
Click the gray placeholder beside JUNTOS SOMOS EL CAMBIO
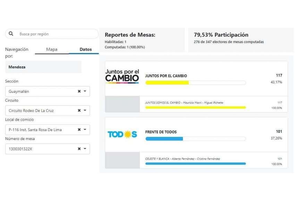122,104
